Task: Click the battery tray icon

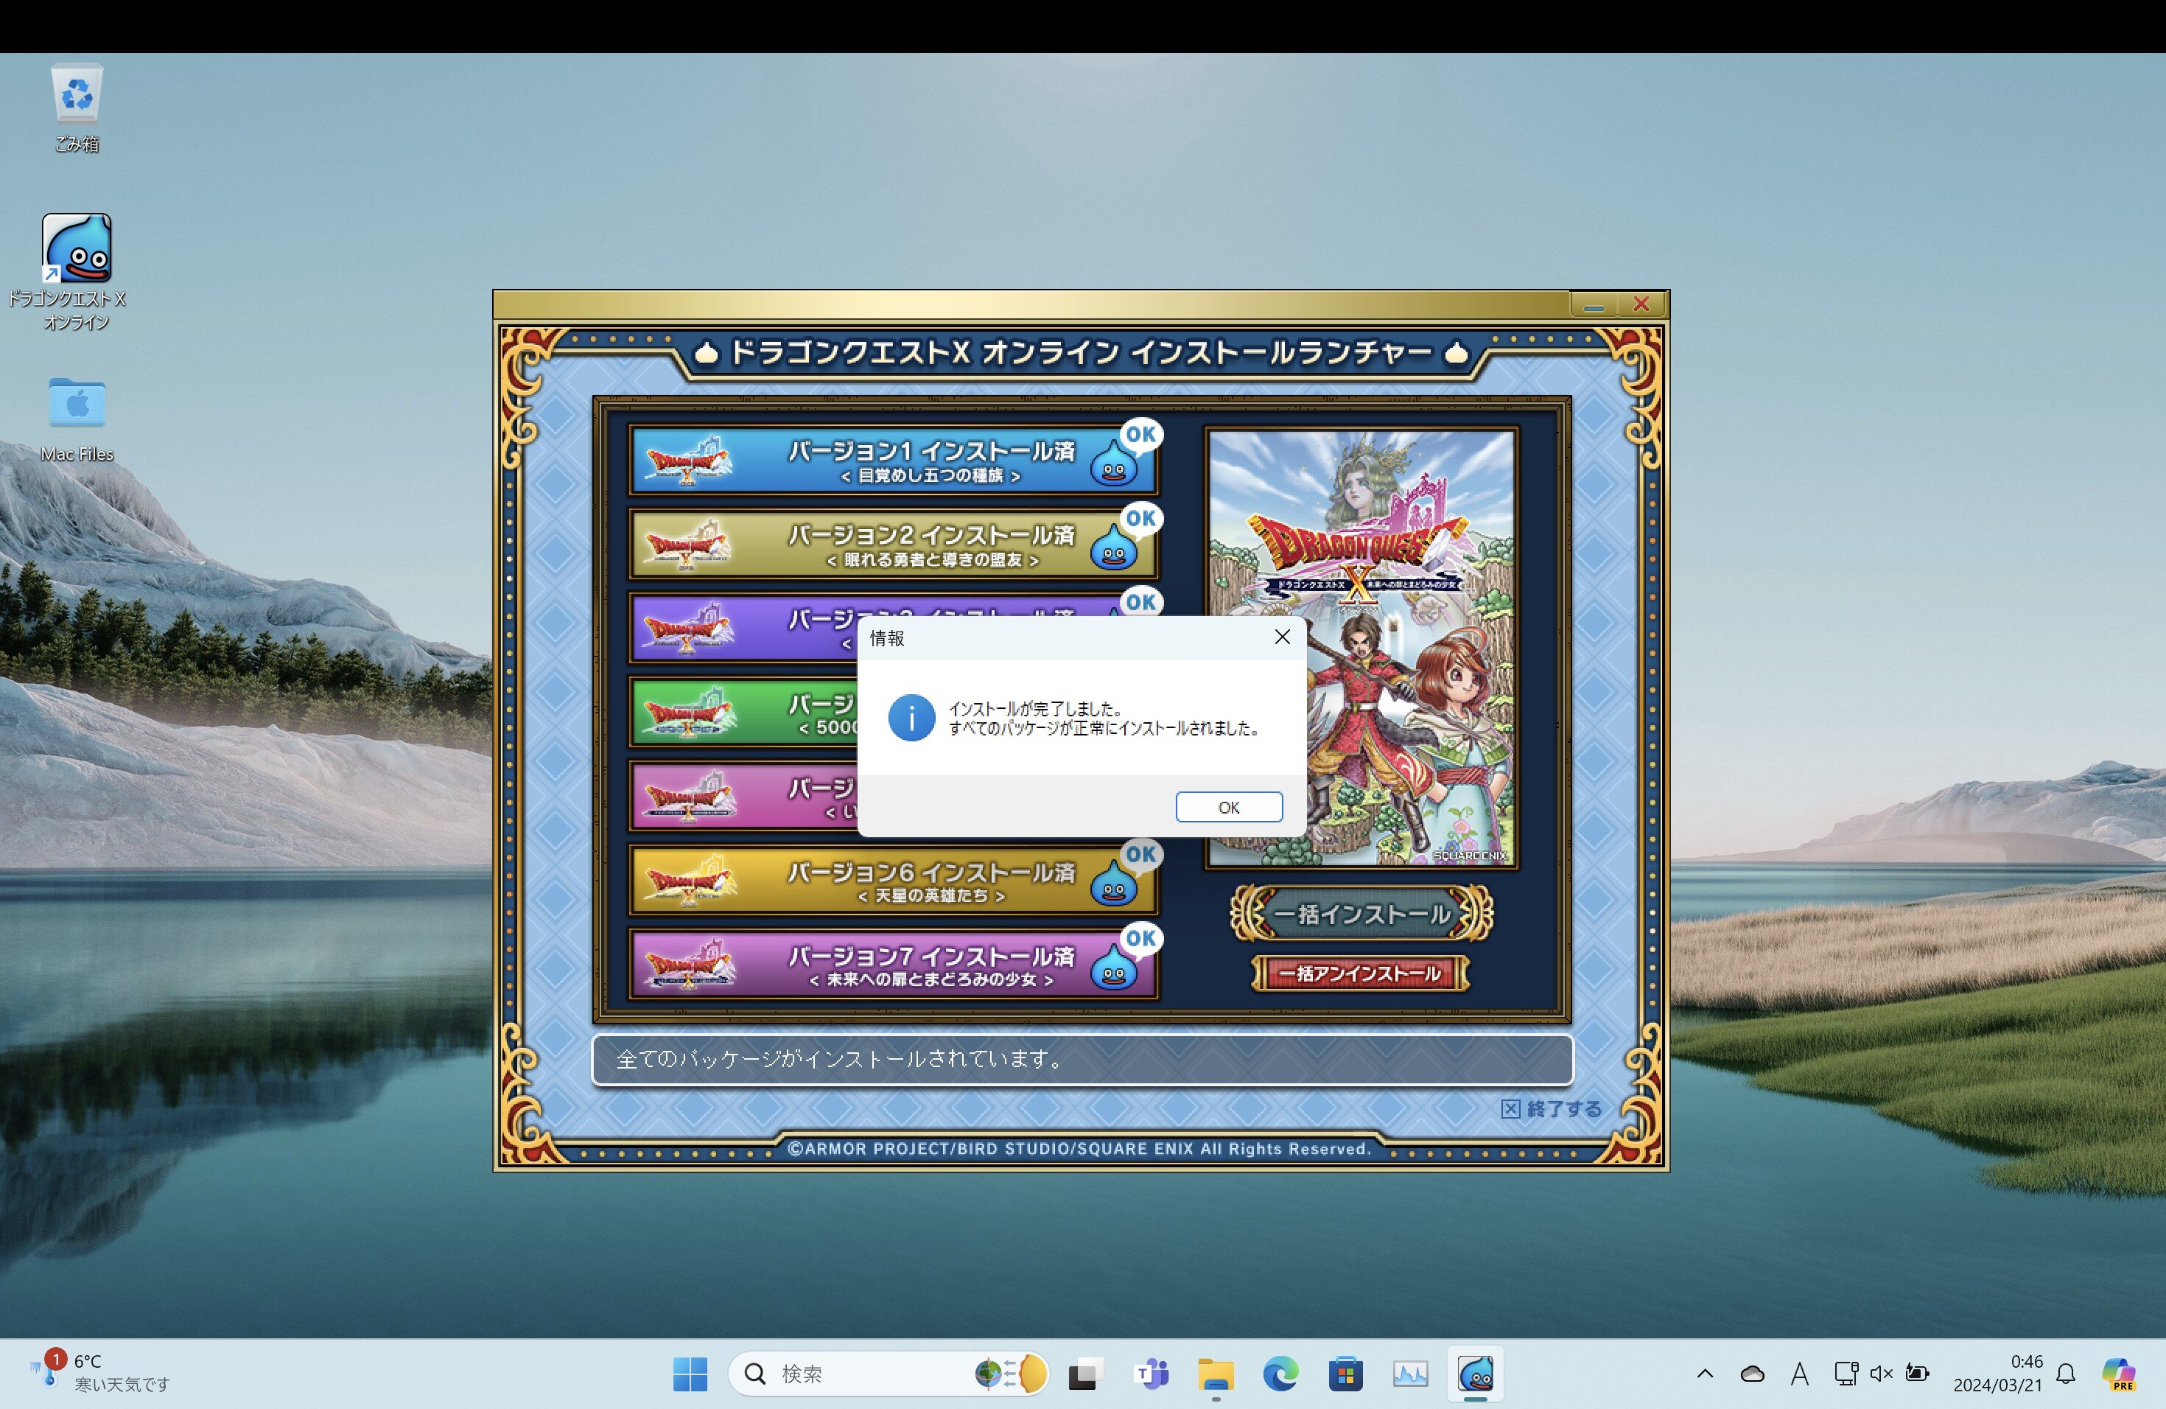Action: tap(1917, 1374)
